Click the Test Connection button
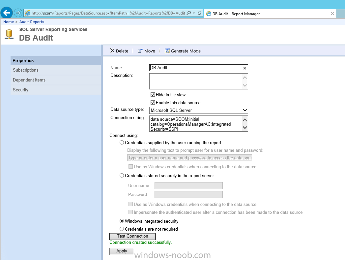 [132, 236]
